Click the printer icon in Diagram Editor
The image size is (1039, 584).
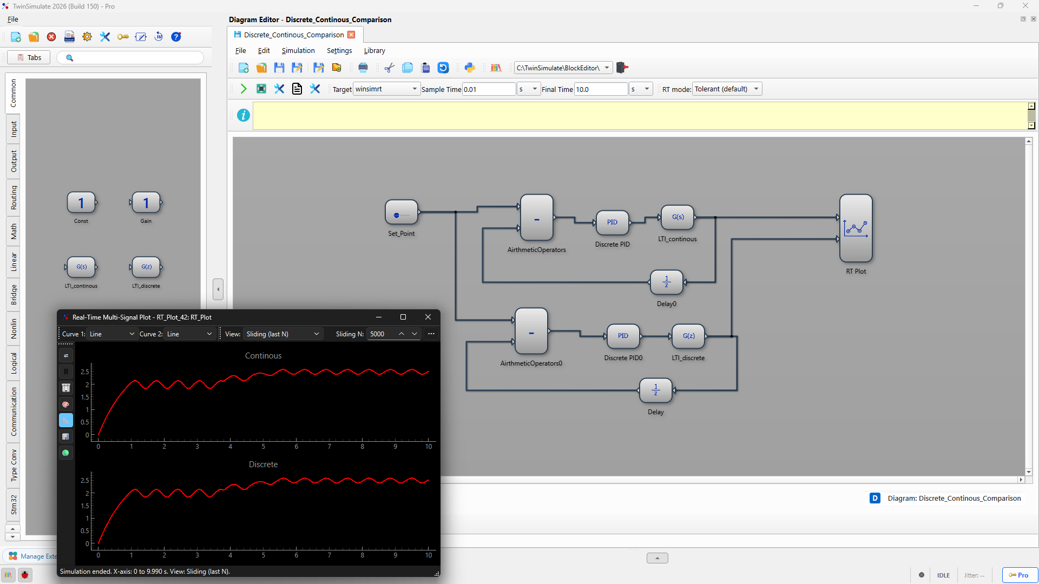(363, 68)
